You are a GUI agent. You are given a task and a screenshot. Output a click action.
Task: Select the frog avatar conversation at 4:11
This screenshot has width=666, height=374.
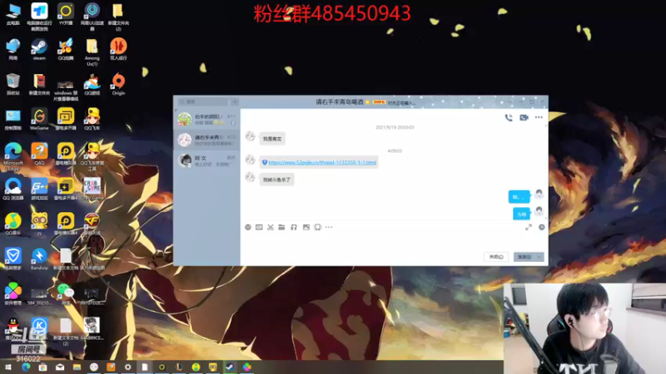pos(206,119)
